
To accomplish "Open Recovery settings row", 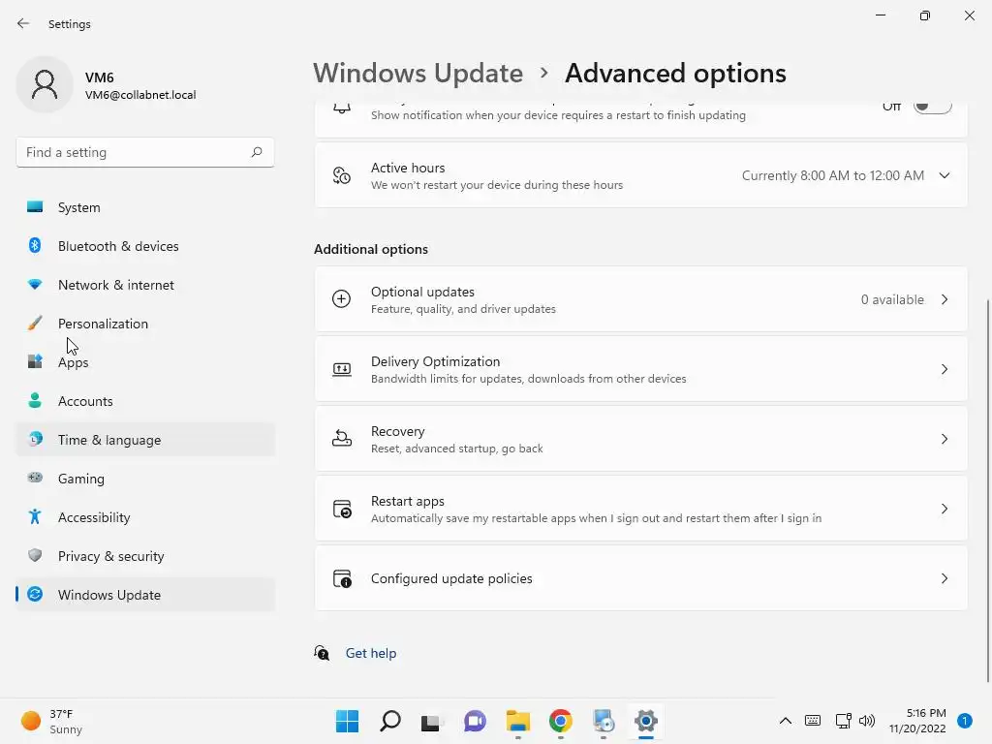I will tap(641, 439).
